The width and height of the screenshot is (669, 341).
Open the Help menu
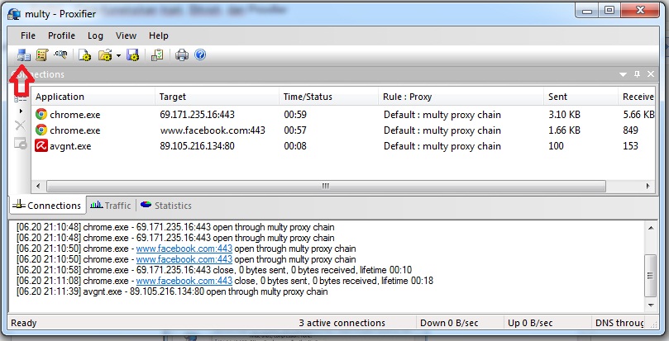point(159,36)
